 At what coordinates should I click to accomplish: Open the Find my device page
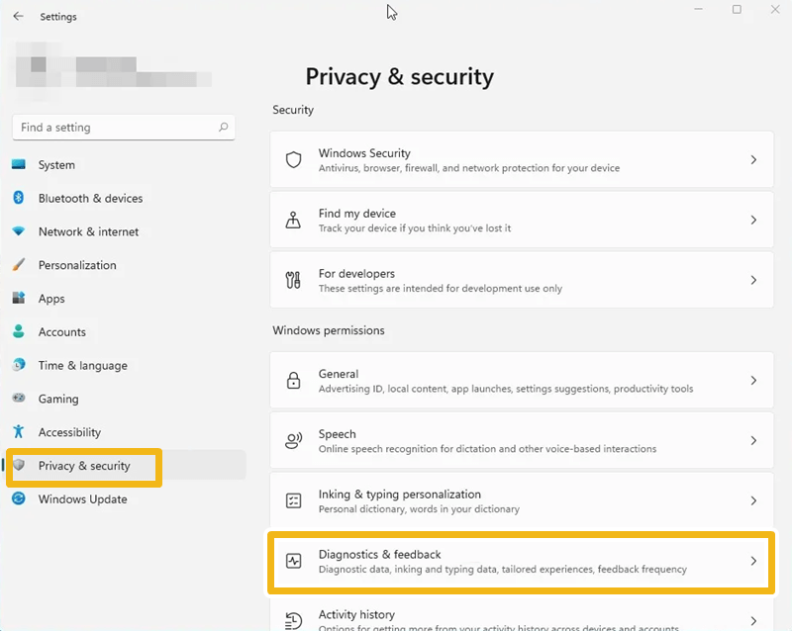tap(522, 220)
